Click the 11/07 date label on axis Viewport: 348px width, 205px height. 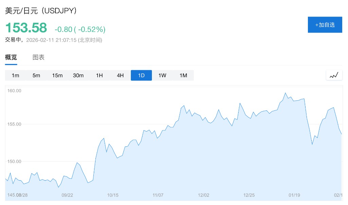[158, 195]
